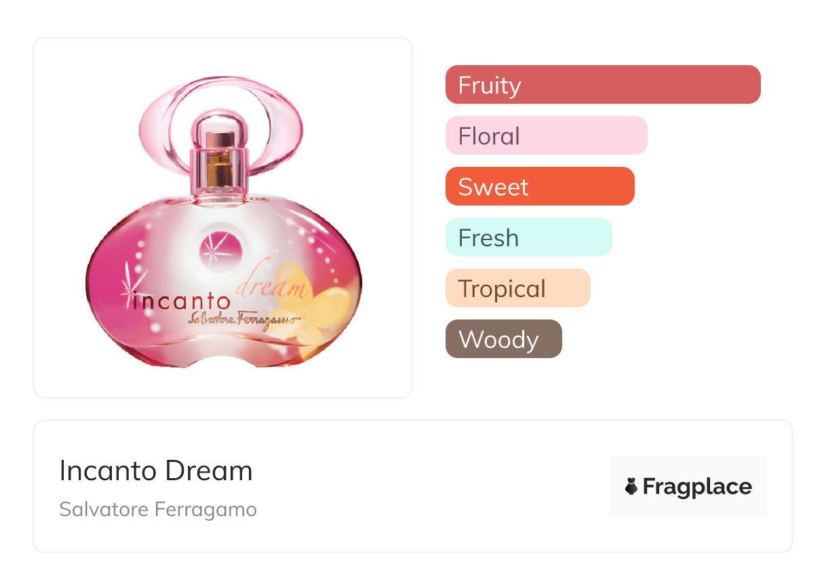Screen dimensions: 826x586
Task: Select the Floral accord bar
Action: [546, 136]
